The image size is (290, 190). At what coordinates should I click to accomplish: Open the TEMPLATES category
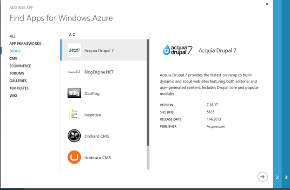coord(19,88)
